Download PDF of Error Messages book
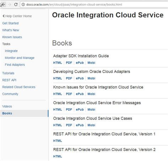 pyautogui.click(x=69, y=110)
